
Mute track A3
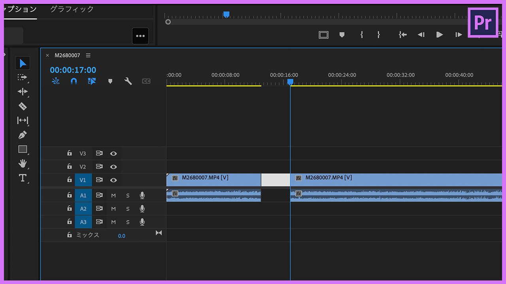113,222
